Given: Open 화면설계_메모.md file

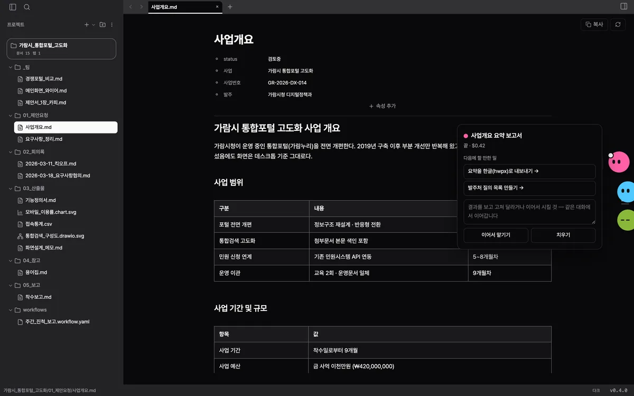Looking at the screenshot, I should [66, 248].
